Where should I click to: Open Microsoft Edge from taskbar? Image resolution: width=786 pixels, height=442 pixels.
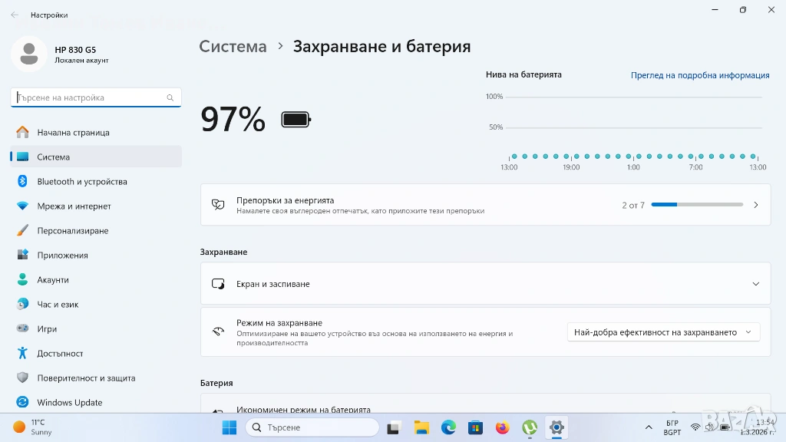coord(448,427)
